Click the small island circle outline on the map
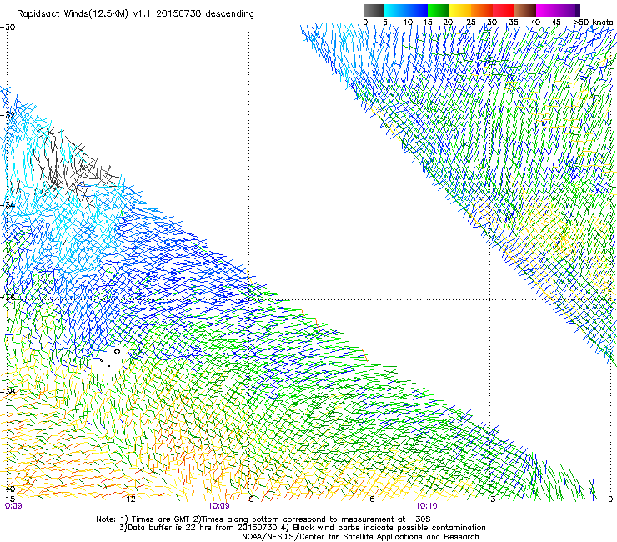 (117, 352)
